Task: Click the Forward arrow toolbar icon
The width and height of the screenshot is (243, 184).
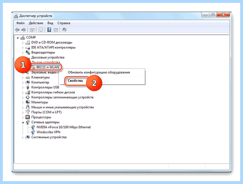Action: [x=23, y=30]
